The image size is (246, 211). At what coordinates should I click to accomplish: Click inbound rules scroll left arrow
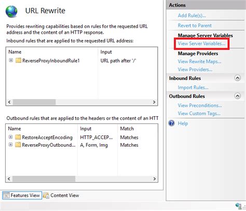coord(9,102)
